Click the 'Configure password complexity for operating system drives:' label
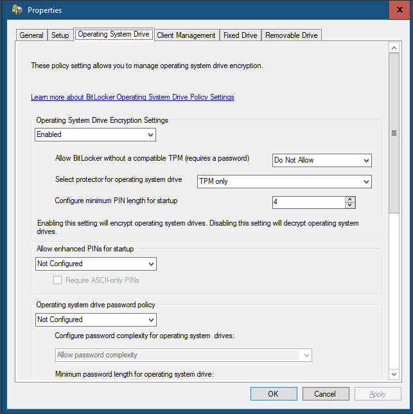 (x=145, y=336)
